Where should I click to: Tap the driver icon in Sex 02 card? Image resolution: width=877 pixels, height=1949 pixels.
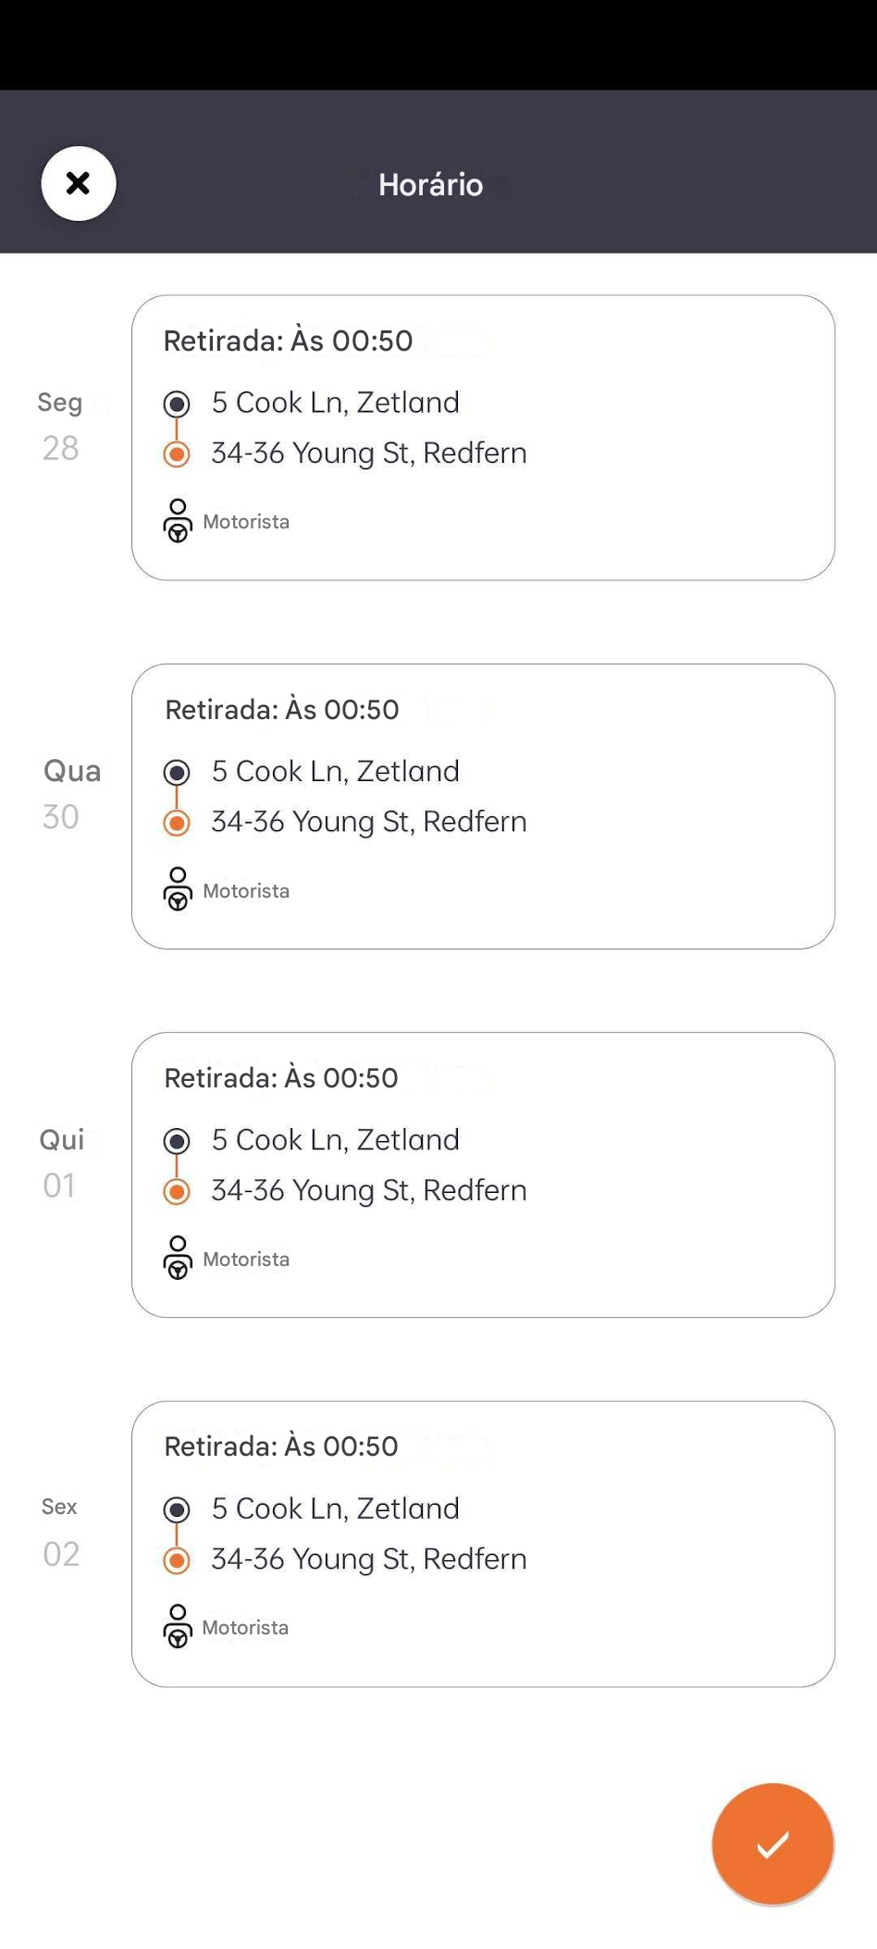point(178,1626)
